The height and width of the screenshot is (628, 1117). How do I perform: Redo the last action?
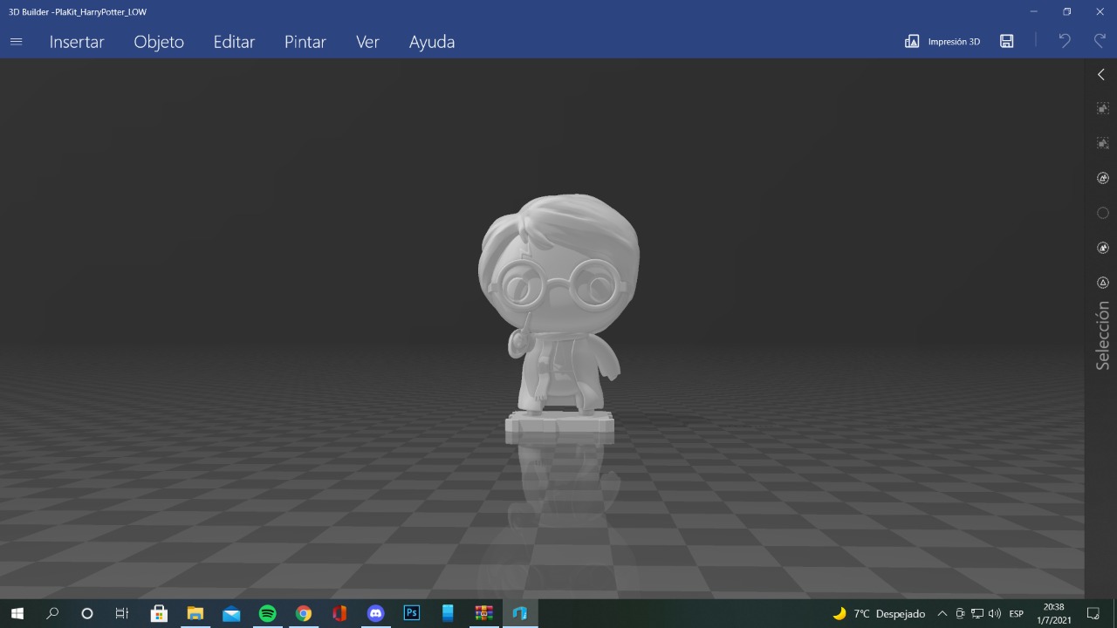pyautogui.click(x=1100, y=41)
